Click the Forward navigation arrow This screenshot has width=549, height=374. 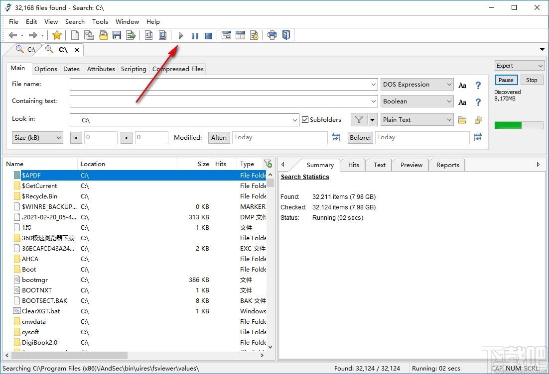(x=33, y=35)
